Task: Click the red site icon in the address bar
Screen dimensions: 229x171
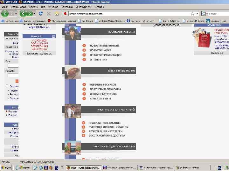Action: tap(65, 14)
